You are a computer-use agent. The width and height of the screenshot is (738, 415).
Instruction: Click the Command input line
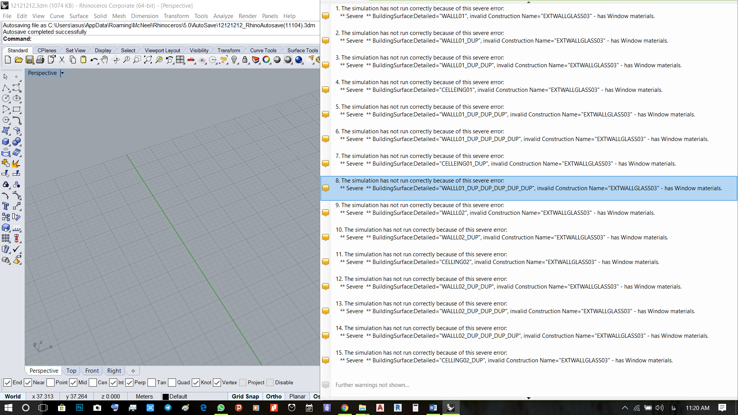(161, 39)
